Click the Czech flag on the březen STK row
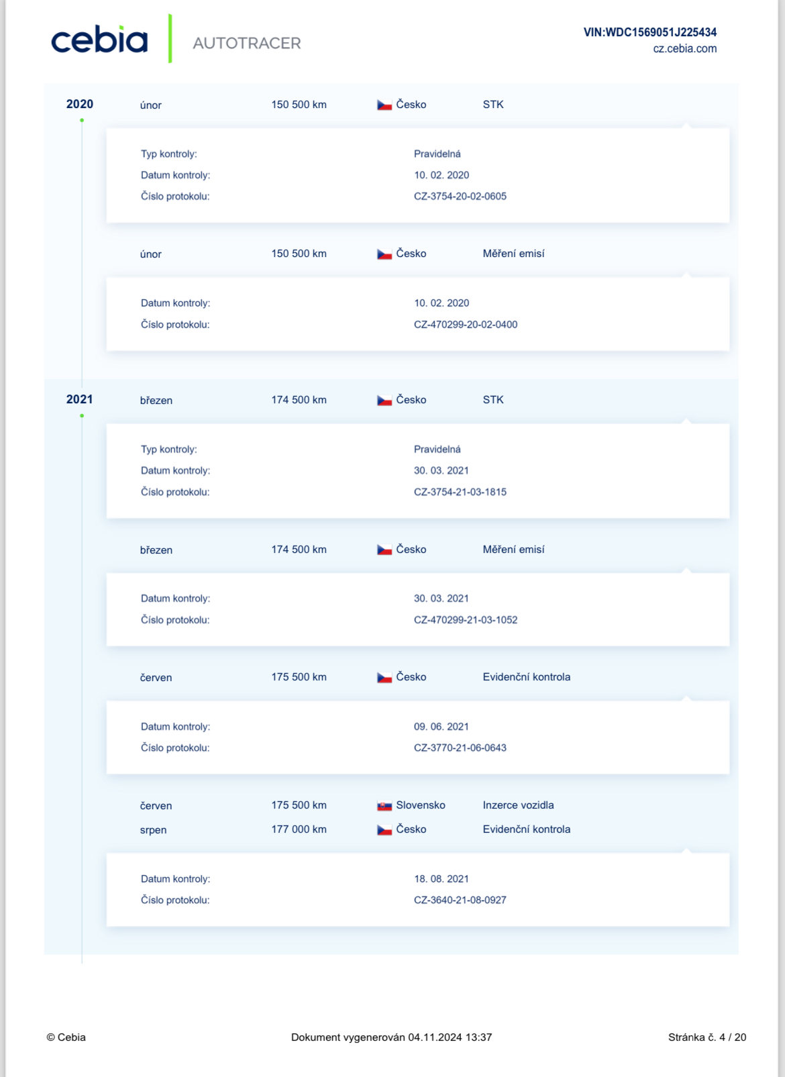785x1077 pixels. (x=384, y=400)
